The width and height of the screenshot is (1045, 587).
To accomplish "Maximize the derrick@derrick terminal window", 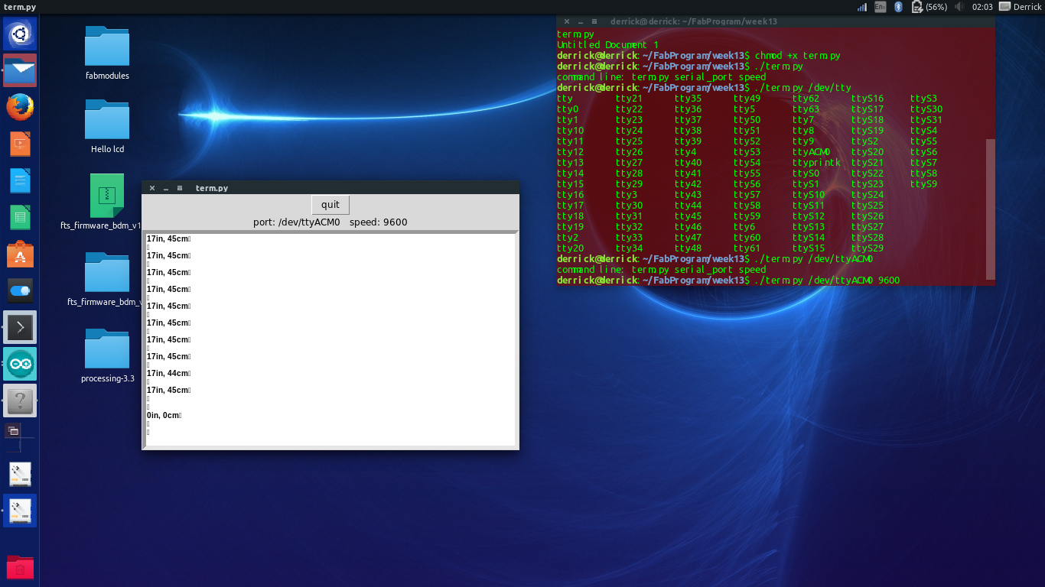I will (594, 22).
